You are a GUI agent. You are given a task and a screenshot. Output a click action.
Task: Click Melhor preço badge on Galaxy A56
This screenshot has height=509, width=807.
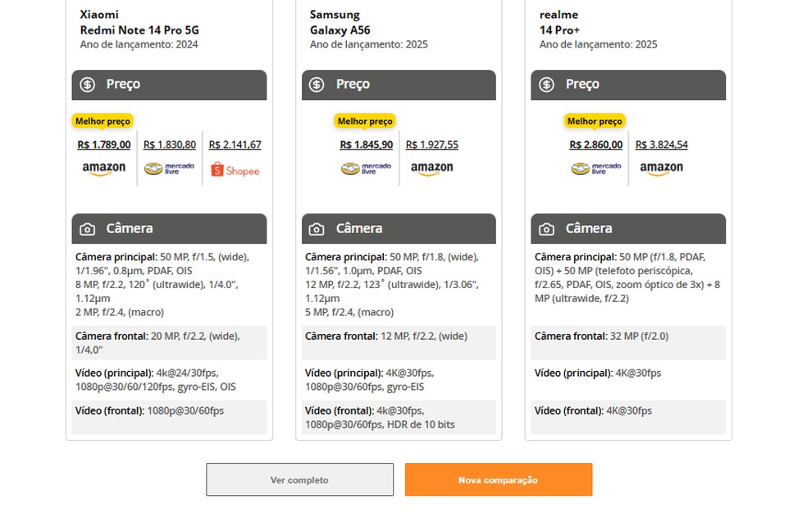point(365,122)
